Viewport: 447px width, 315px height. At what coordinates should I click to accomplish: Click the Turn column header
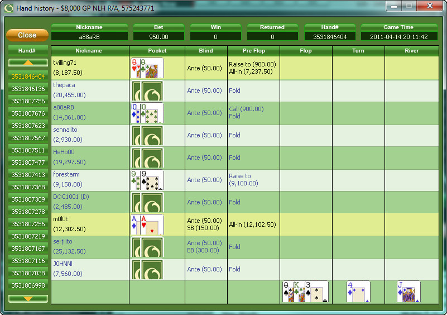358,50
